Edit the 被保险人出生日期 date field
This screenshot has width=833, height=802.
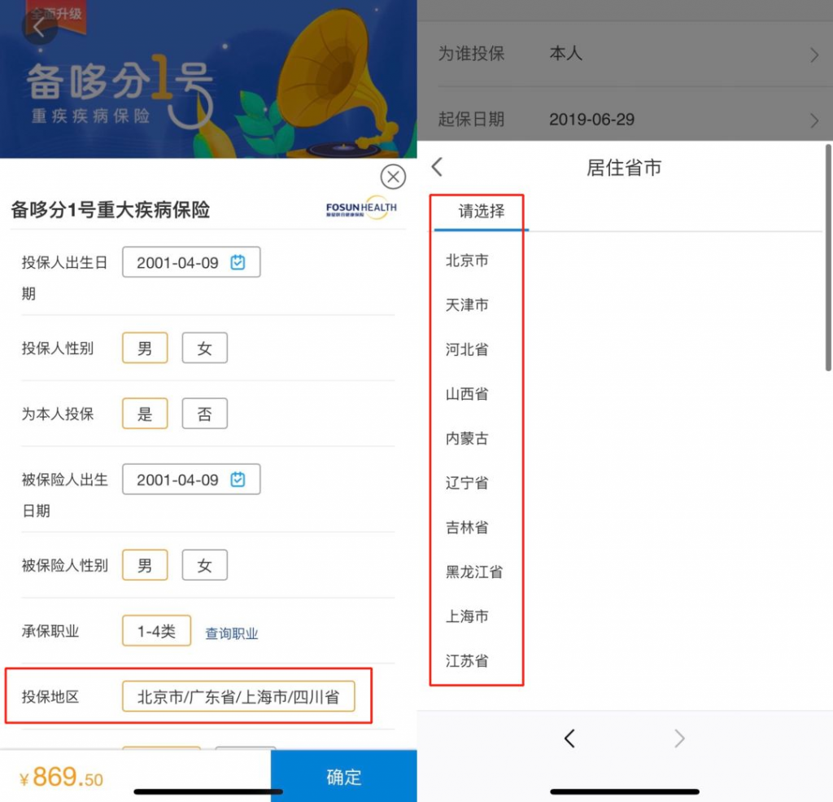coord(191,480)
